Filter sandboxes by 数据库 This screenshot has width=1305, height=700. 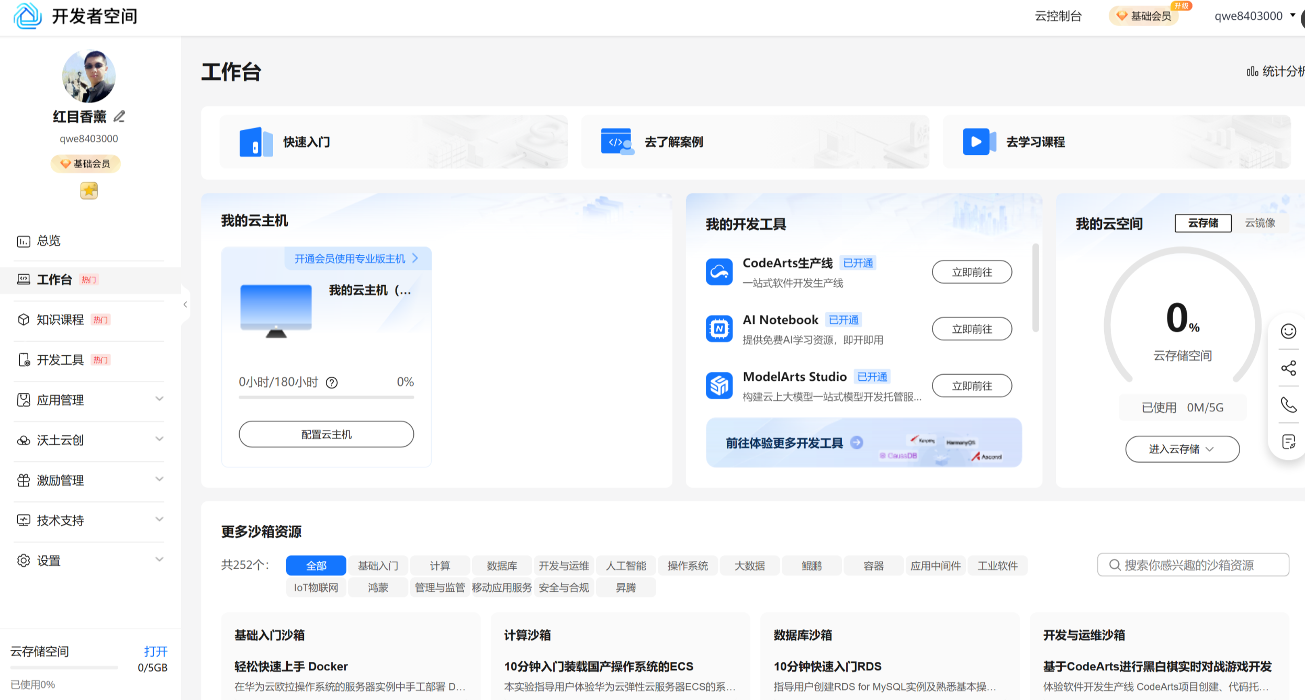[502, 566]
